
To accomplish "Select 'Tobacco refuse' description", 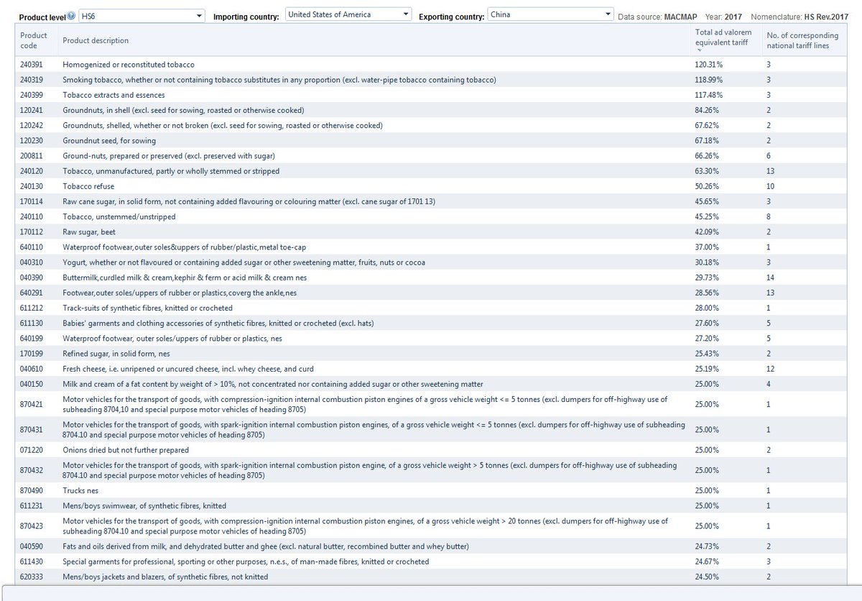I will point(88,186).
